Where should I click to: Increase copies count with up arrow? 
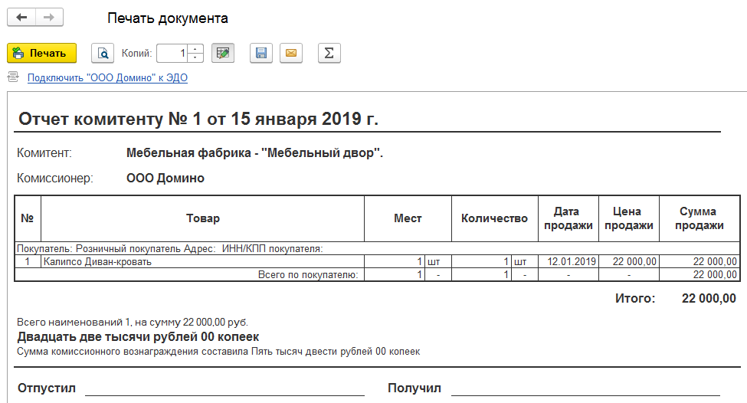tap(195, 49)
